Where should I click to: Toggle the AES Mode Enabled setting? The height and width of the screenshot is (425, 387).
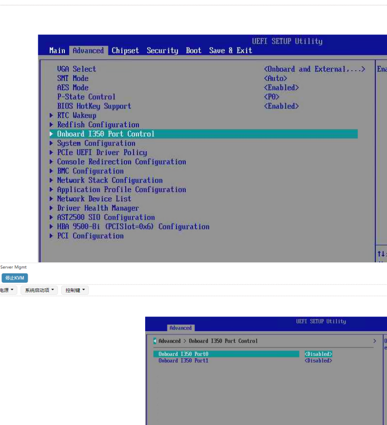point(281,88)
